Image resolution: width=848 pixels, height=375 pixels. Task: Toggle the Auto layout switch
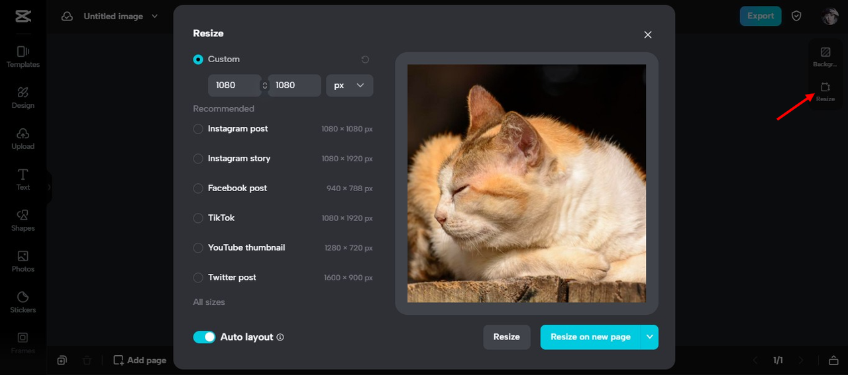[x=204, y=337]
